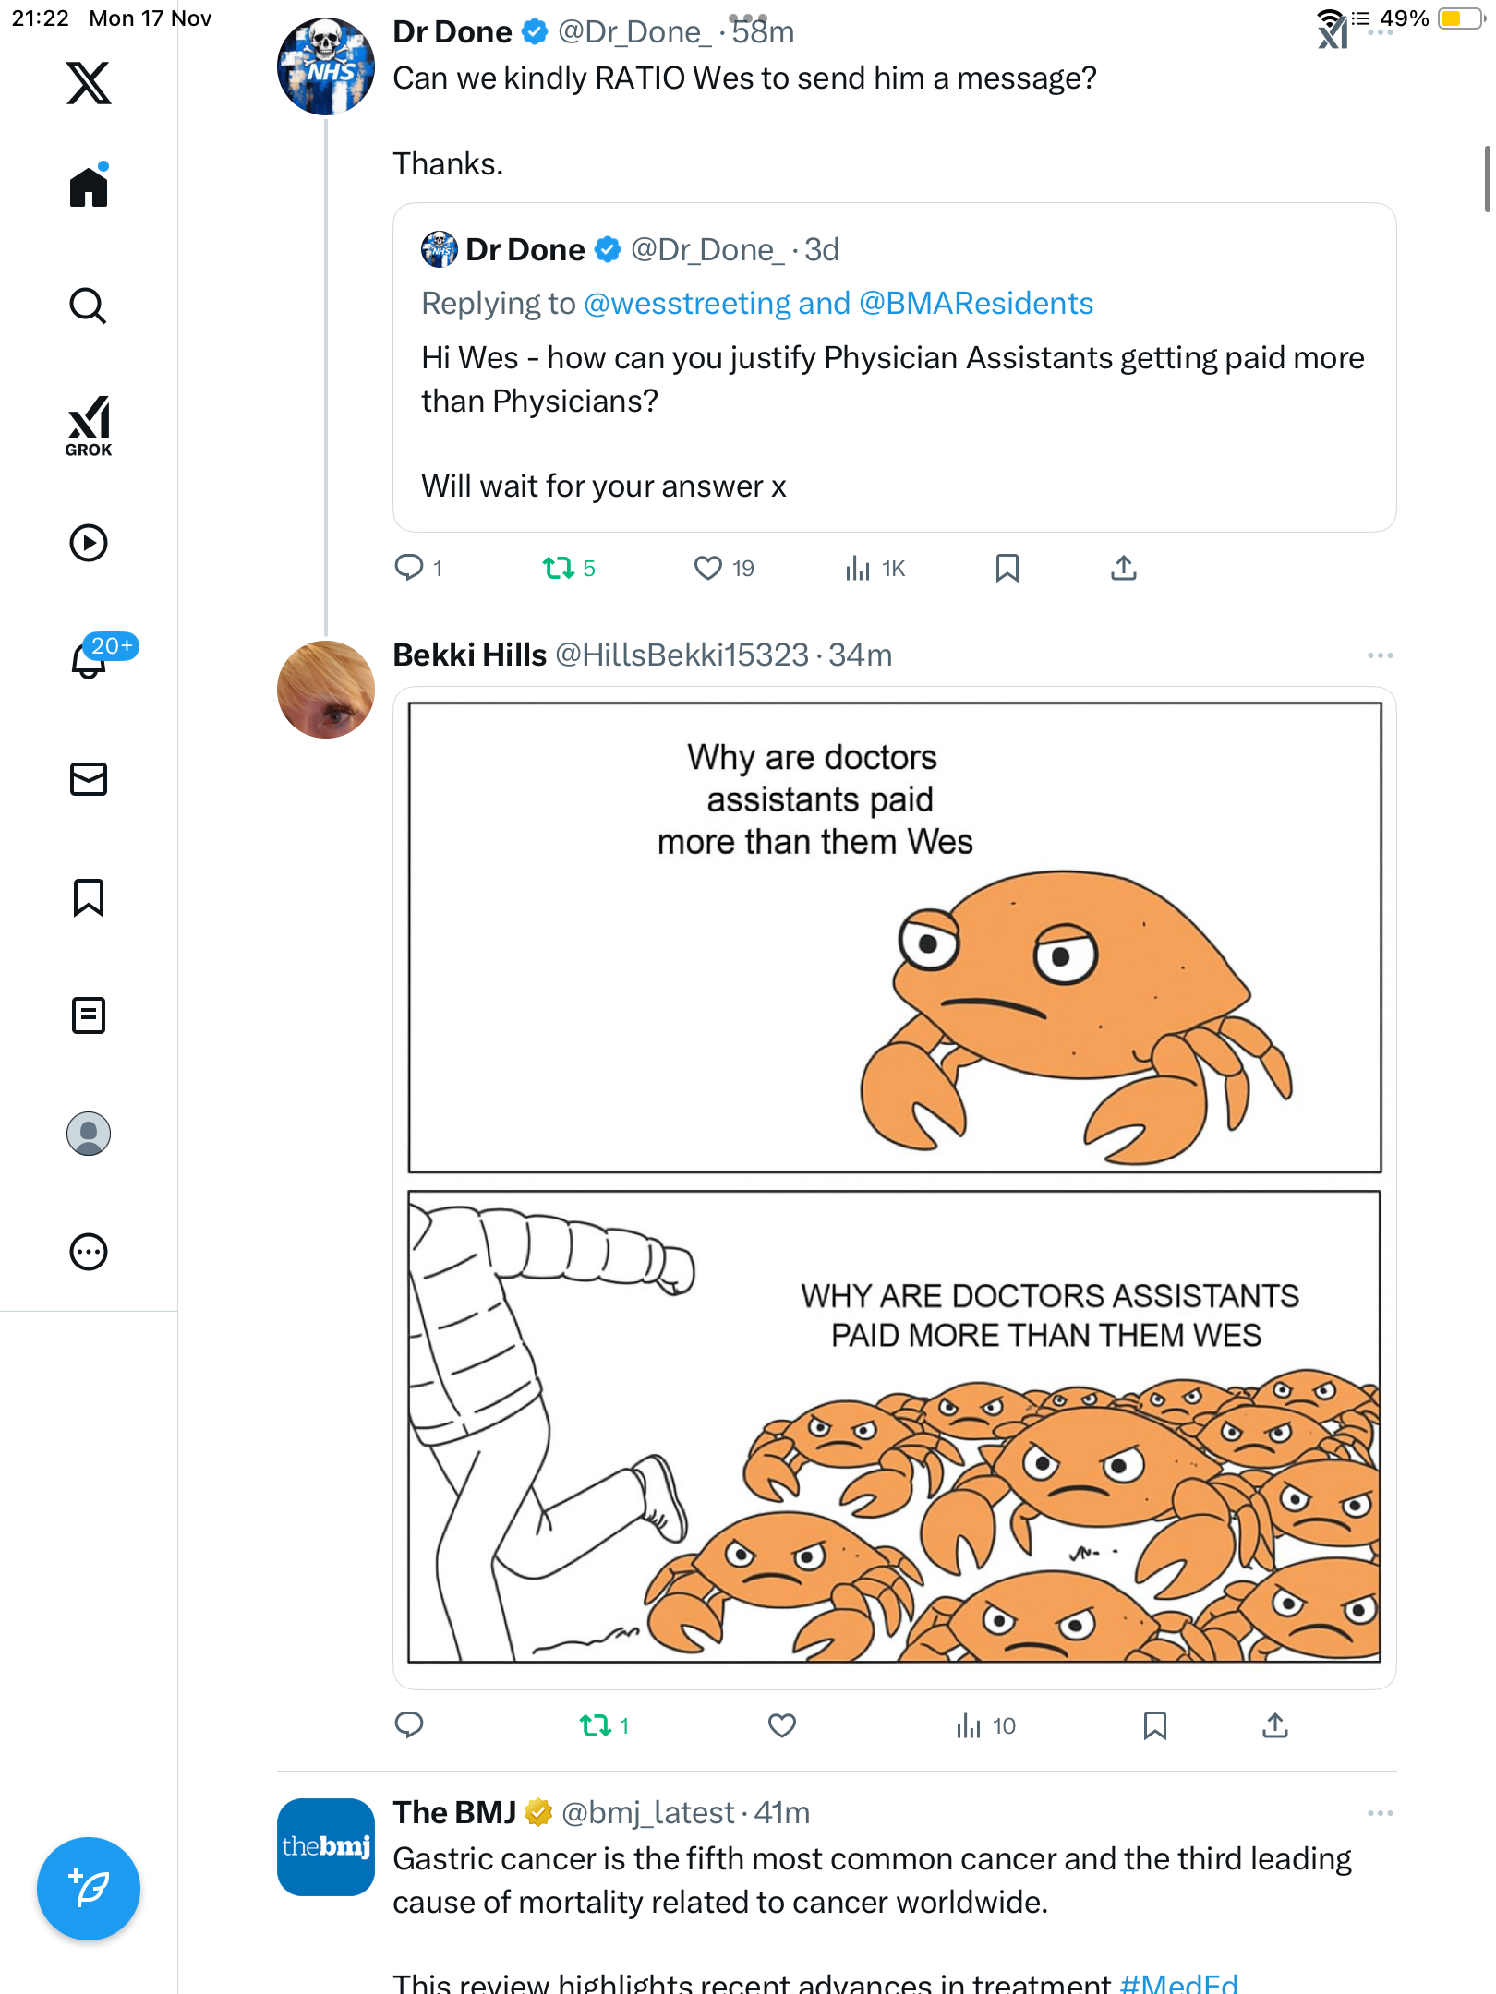Image resolution: width=1496 pixels, height=1994 pixels.
Task: Open Lists icon in sidebar
Action: pyautogui.click(x=89, y=1015)
